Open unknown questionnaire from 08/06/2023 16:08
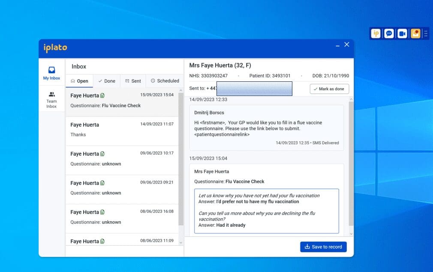The image size is (433, 272). [x=122, y=218]
